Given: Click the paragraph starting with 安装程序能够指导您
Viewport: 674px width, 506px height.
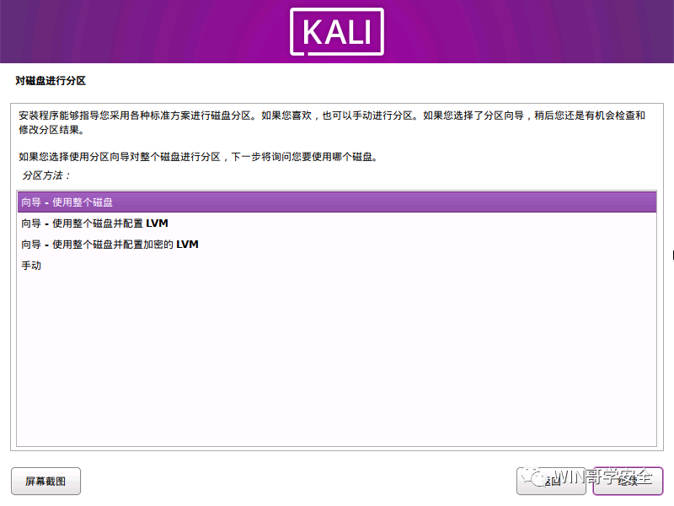Looking at the screenshot, I should click(x=331, y=122).
